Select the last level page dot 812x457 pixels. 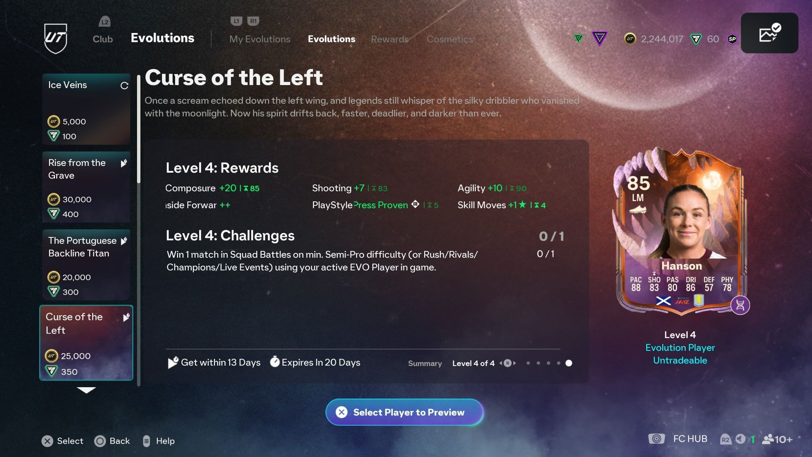click(x=569, y=363)
